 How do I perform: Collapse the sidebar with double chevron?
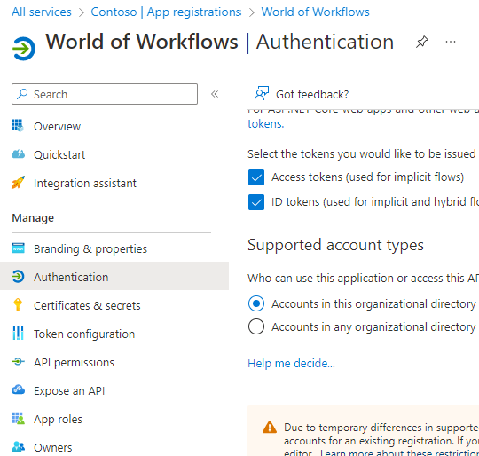[x=215, y=94]
